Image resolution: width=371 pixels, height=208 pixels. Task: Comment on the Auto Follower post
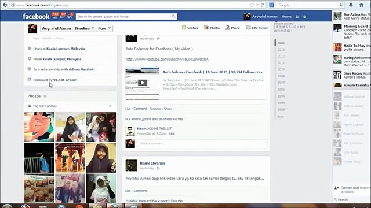point(140,109)
